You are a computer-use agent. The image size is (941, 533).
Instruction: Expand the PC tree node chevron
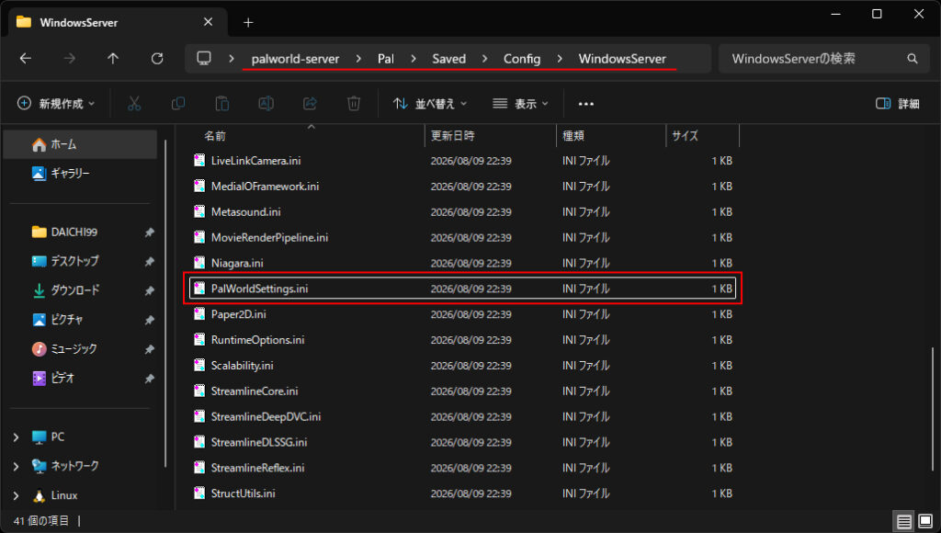pos(17,437)
